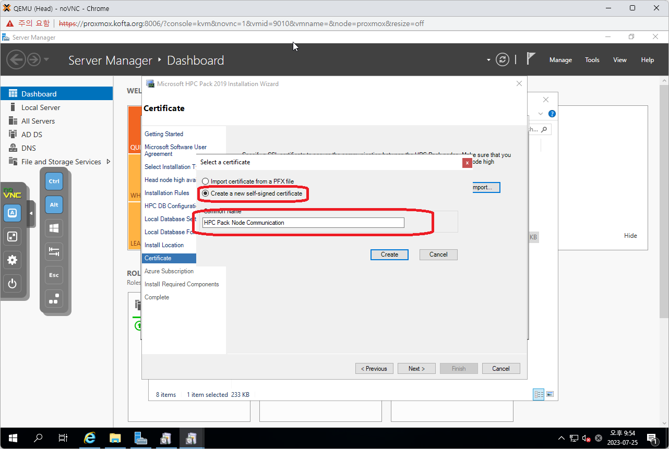Open noVNC settings gear
The image size is (669, 449).
[x=13, y=260]
